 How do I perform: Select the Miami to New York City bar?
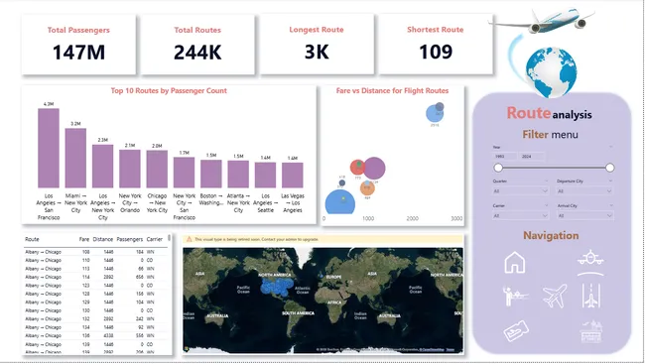(75, 158)
